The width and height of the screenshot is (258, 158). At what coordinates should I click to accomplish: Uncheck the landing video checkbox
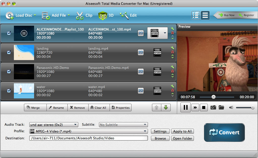[x=9, y=52]
